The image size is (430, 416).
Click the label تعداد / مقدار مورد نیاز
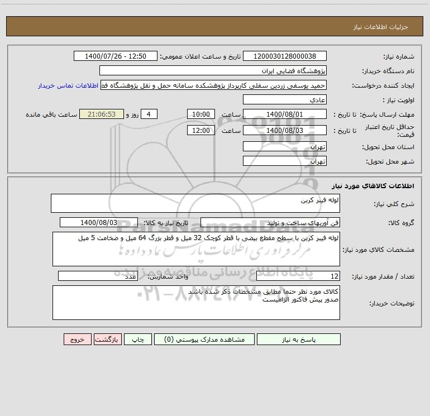pyautogui.click(x=383, y=277)
